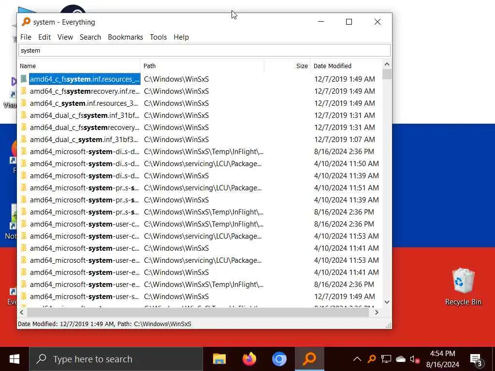Screen dimensions: 495x371
Task: Open the network status tray icon
Action: (x=386, y=359)
